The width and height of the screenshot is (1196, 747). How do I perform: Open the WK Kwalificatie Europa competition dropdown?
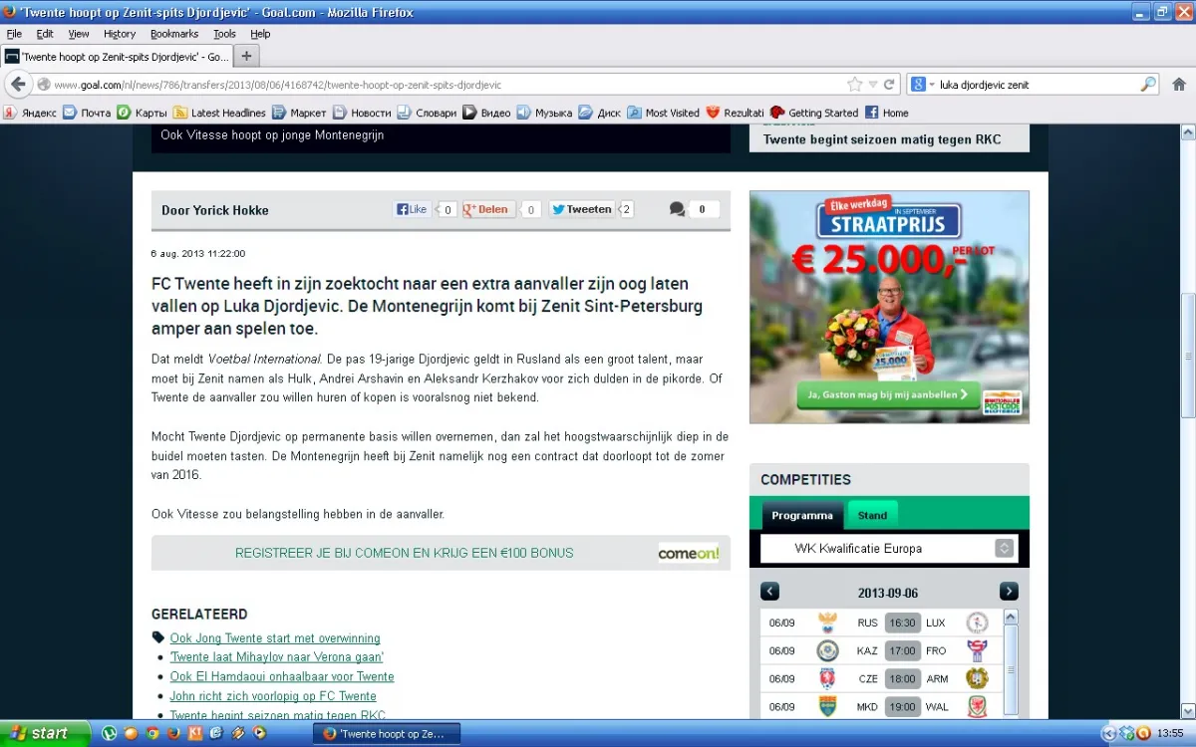[x=889, y=548]
